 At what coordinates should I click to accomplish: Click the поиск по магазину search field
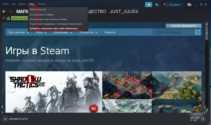(174, 32)
